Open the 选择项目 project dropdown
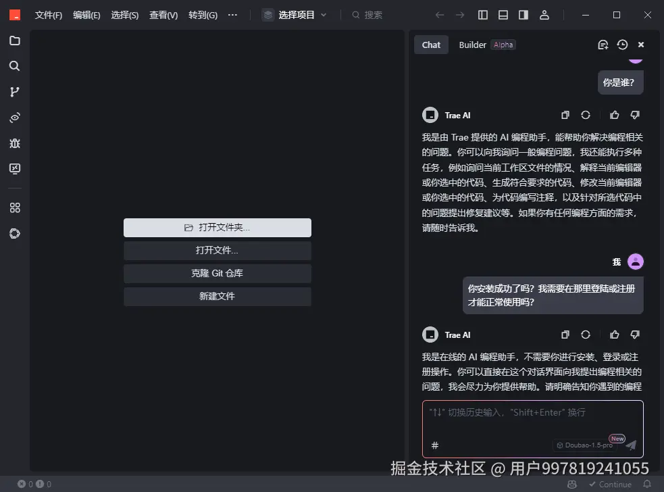This screenshot has height=492, width=664. [295, 14]
